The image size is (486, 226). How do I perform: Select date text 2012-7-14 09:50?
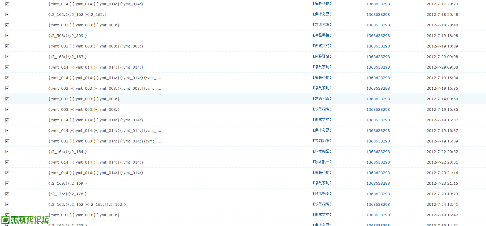(442, 99)
